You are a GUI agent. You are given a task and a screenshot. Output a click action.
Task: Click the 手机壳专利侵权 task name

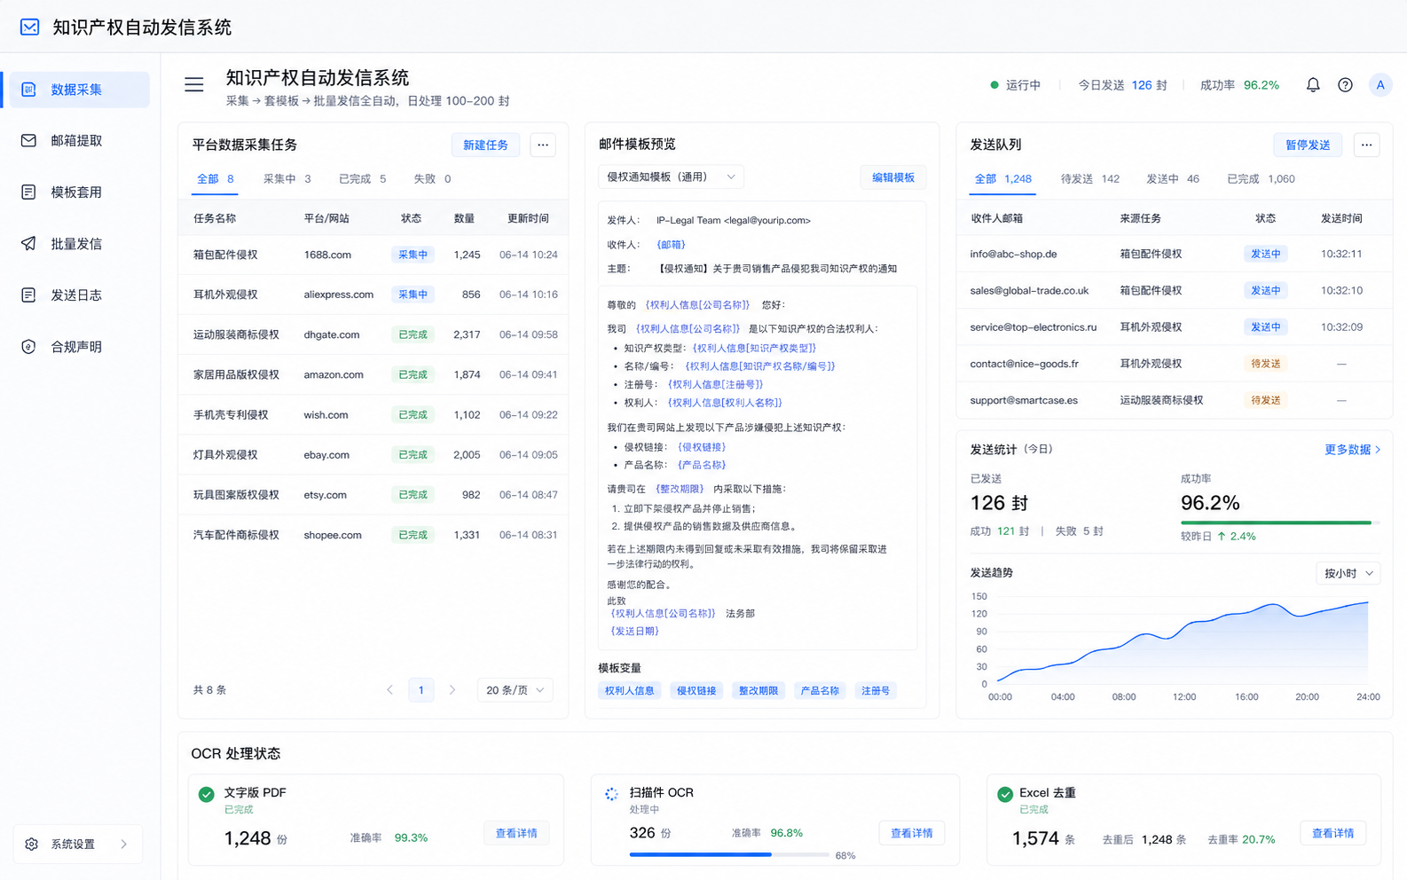coord(231,414)
